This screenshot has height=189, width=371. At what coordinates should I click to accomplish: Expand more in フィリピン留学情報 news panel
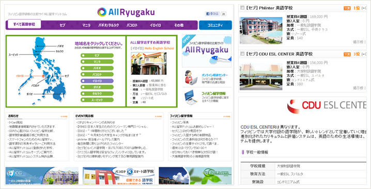[227, 116]
